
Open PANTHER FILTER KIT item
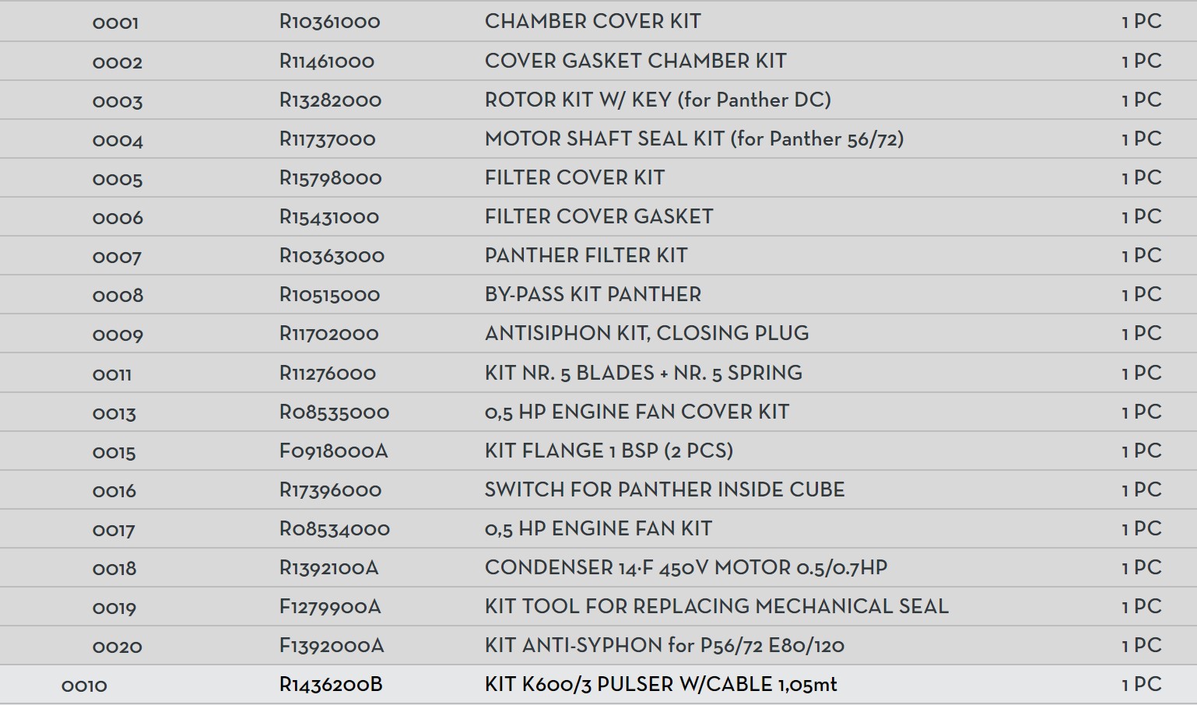click(x=585, y=256)
